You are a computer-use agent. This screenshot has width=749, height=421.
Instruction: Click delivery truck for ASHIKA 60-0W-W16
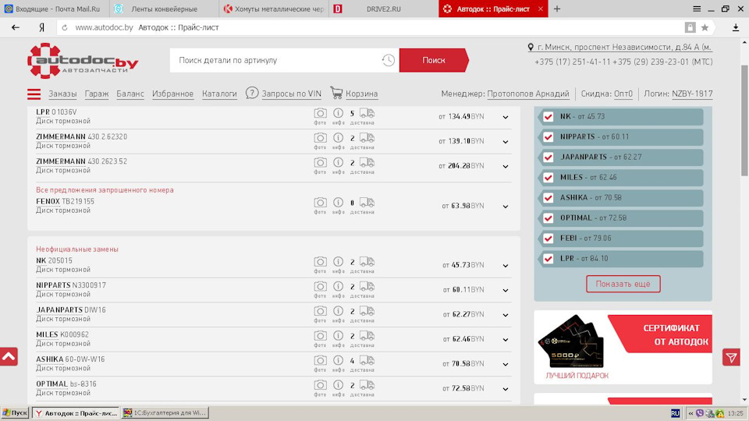(367, 360)
